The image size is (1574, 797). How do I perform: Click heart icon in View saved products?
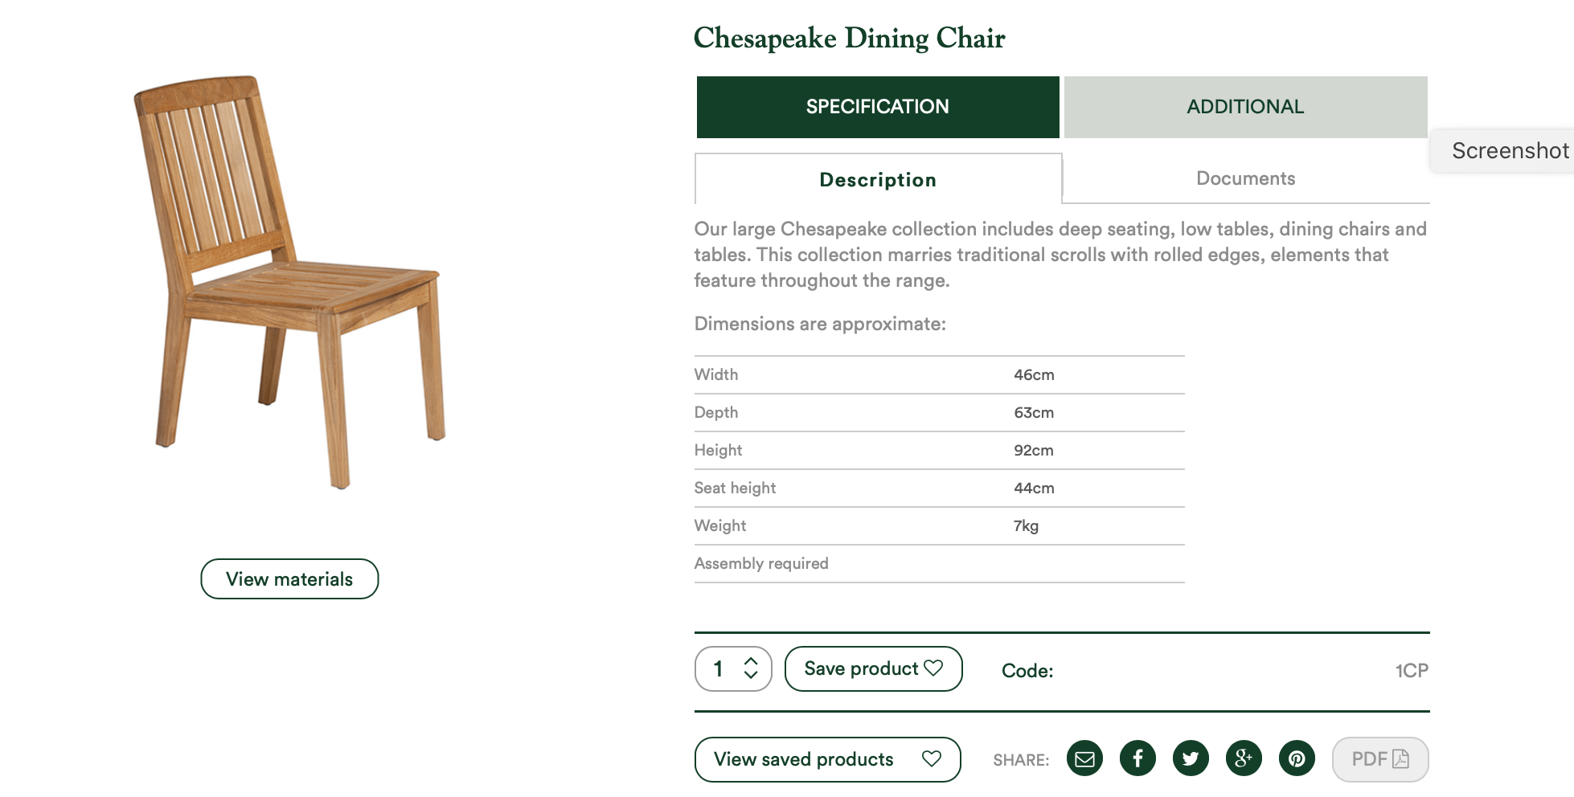[932, 758]
